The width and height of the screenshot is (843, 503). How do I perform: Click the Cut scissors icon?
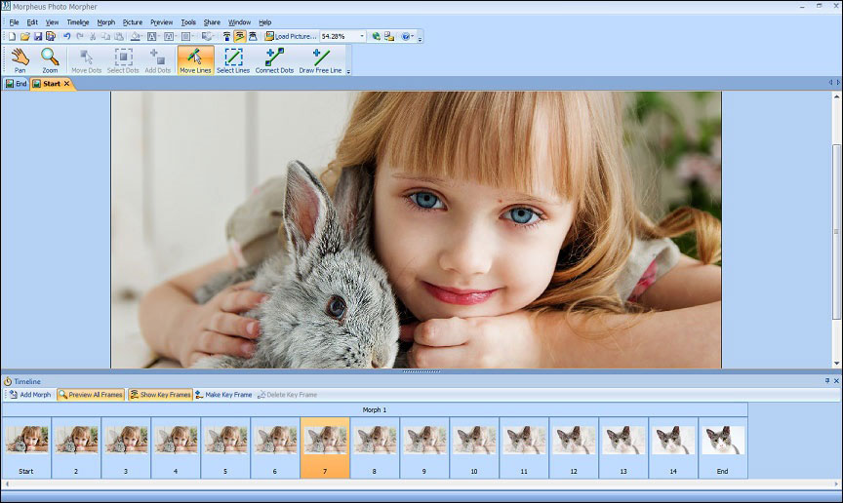point(93,36)
